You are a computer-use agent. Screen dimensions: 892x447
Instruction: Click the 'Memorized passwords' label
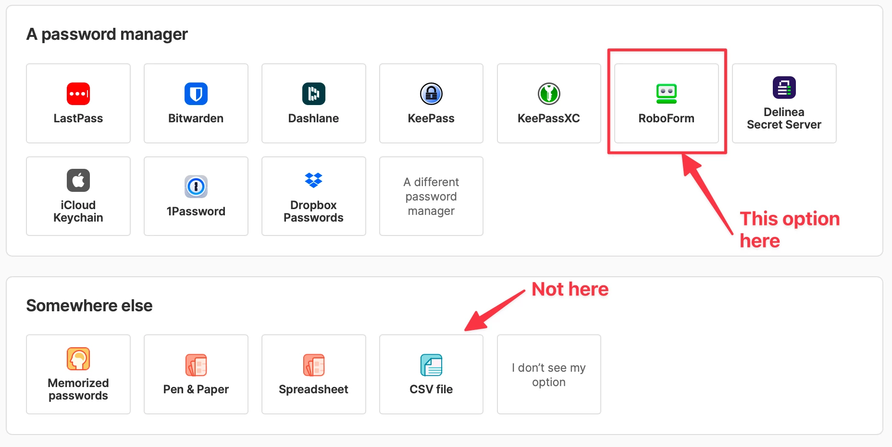pos(78,389)
